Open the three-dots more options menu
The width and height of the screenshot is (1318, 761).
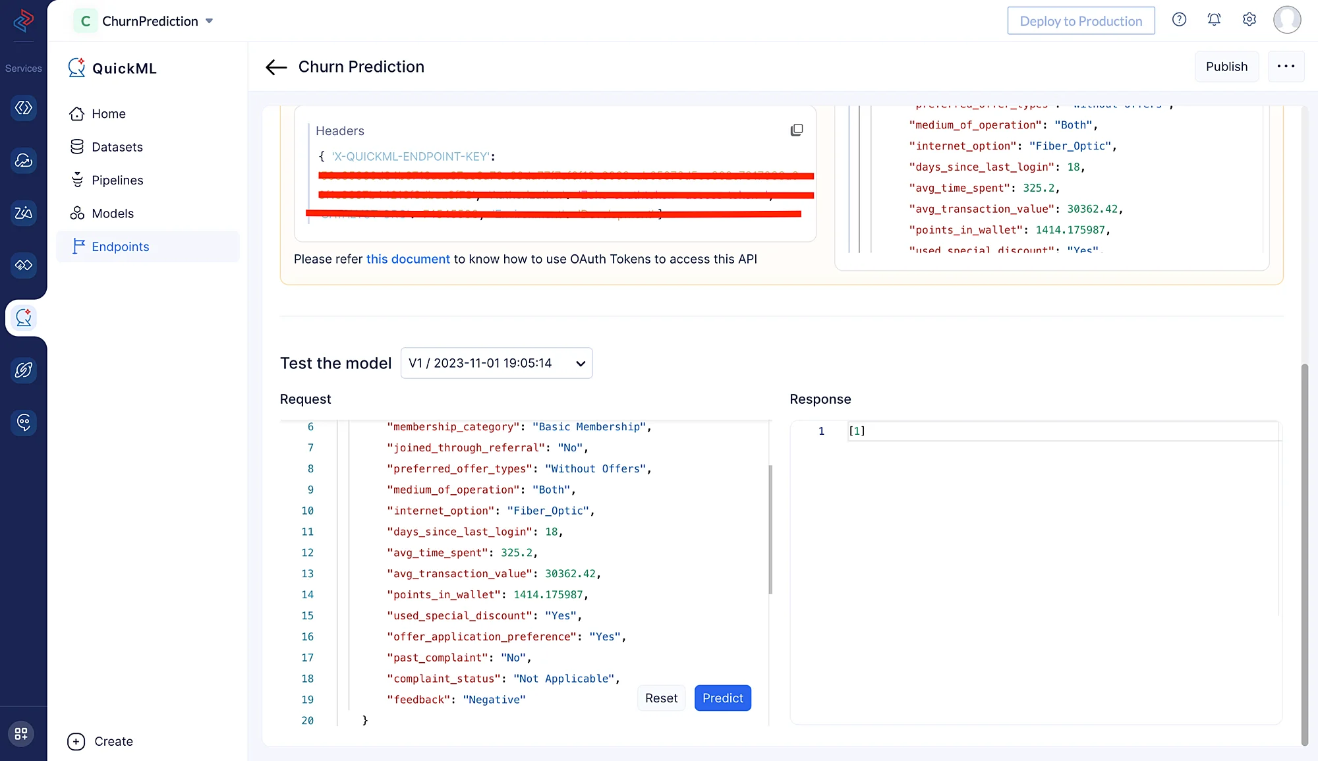[x=1286, y=67]
